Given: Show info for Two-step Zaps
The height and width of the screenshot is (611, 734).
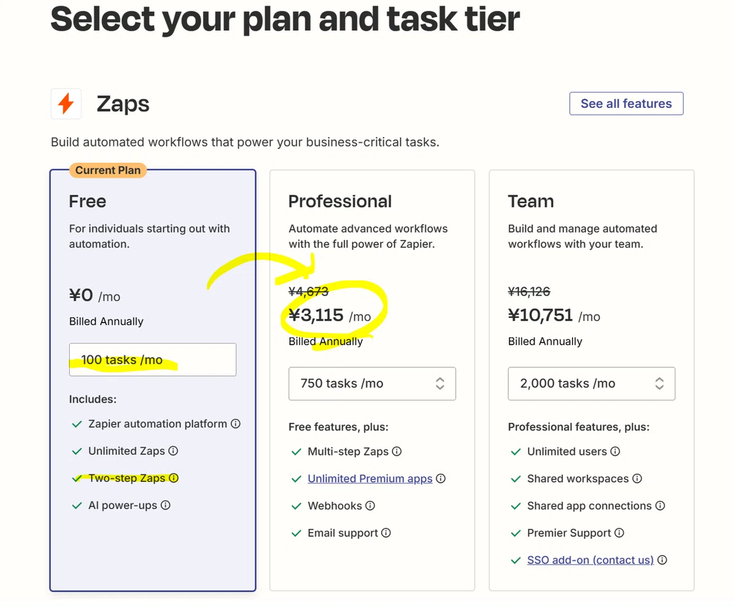Looking at the screenshot, I should point(174,478).
